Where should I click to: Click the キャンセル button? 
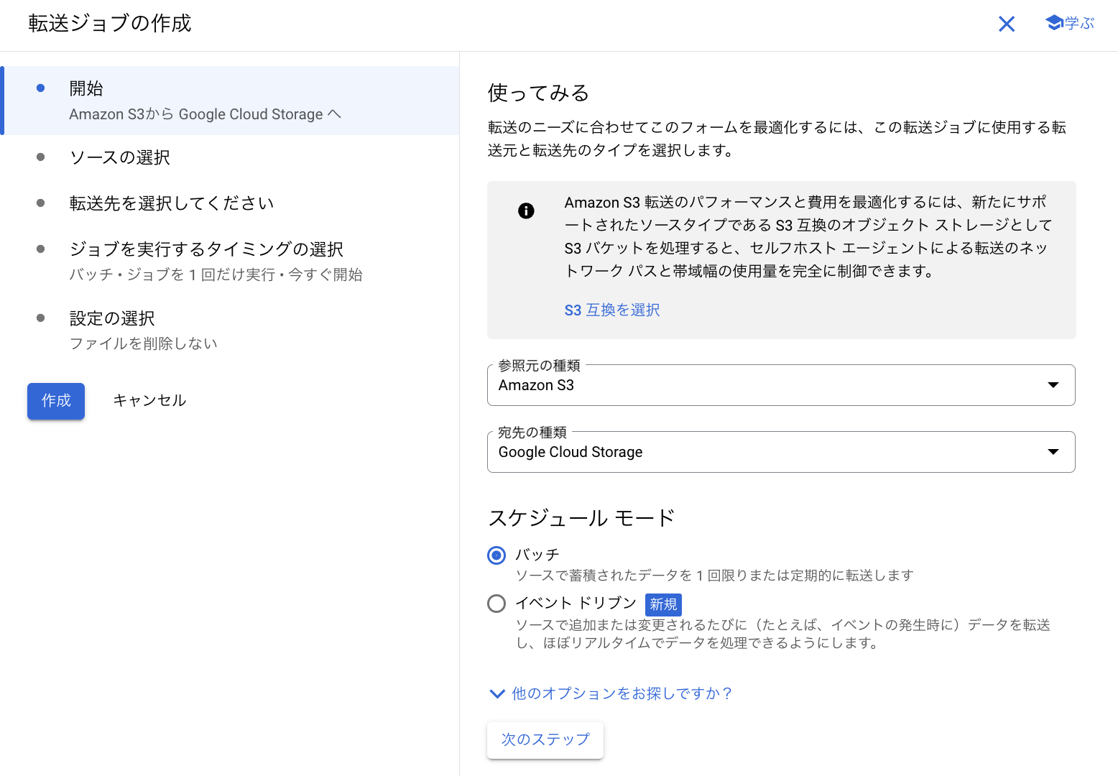tap(149, 400)
